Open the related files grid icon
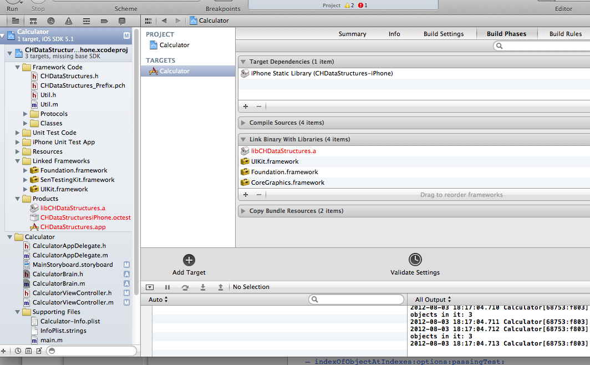The width and height of the screenshot is (590, 365). (148, 21)
